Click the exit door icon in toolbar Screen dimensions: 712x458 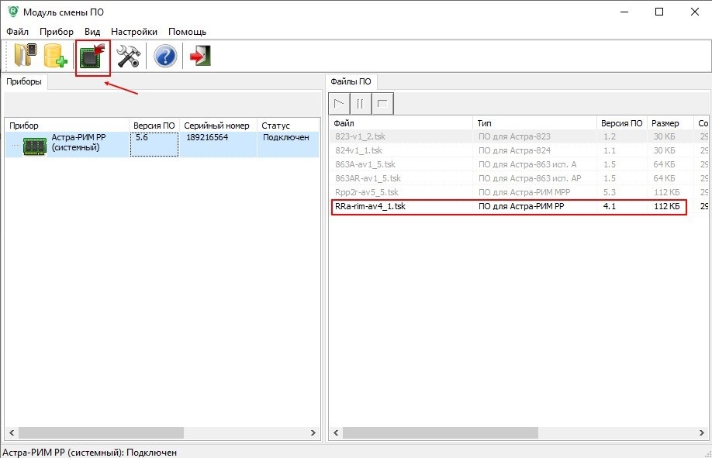tap(201, 57)
